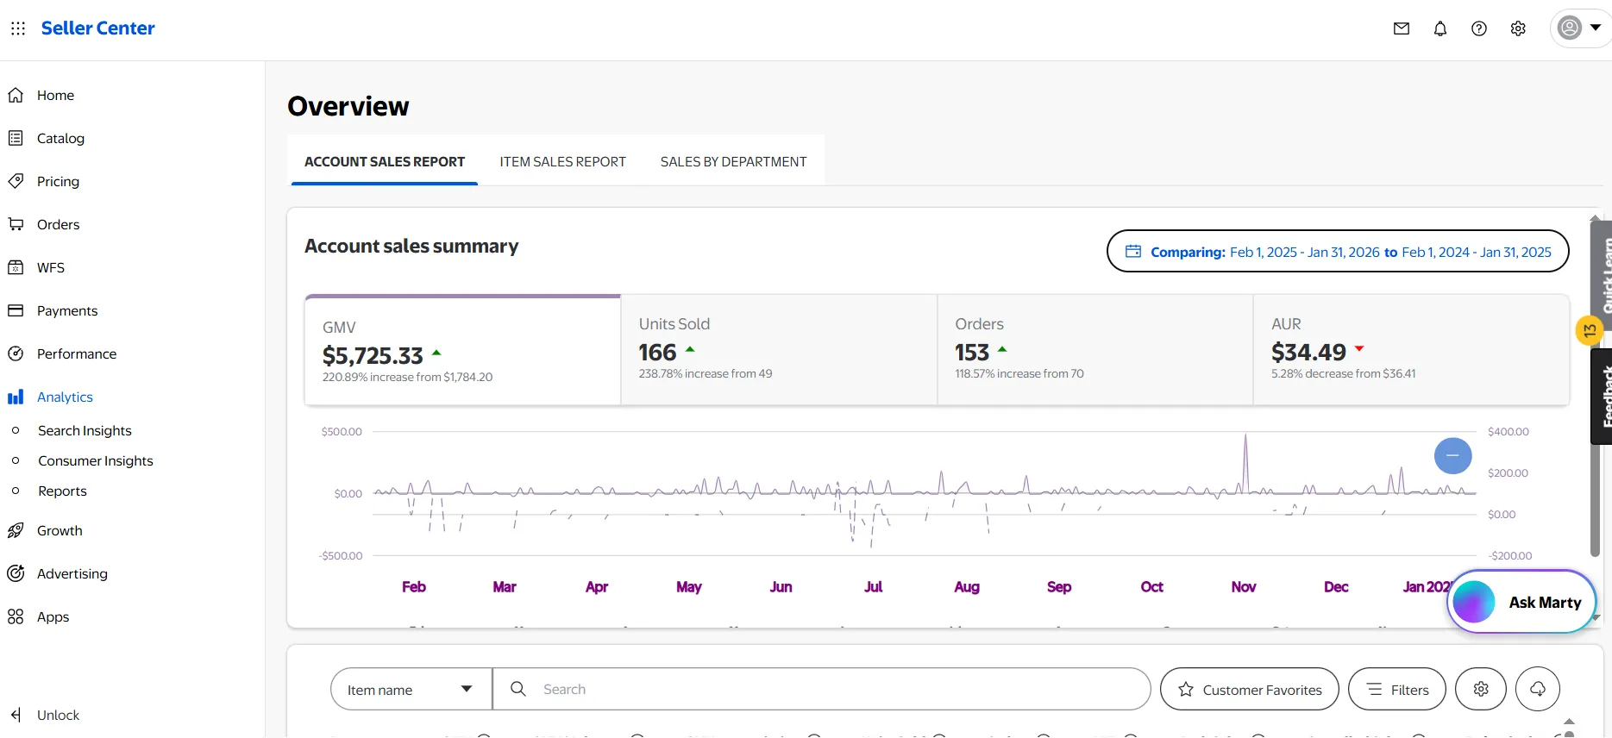Open the user account avatar menu
Image resolution: width=1612 pixels, height=738 pixels.
(1580, 28)
